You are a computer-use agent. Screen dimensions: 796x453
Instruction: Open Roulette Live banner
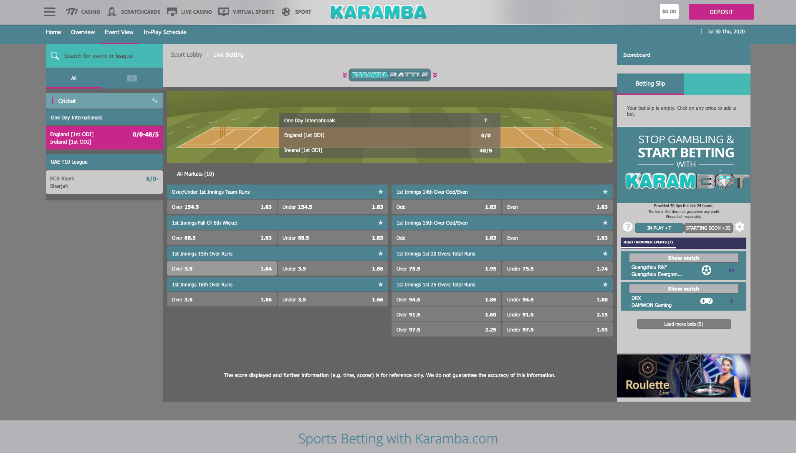(x=684, y=376)
